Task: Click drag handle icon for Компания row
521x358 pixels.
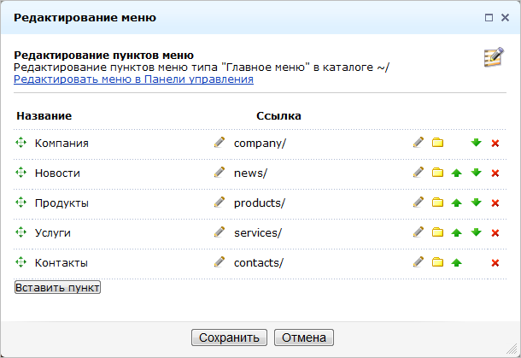Action: (x=20, y=143)
